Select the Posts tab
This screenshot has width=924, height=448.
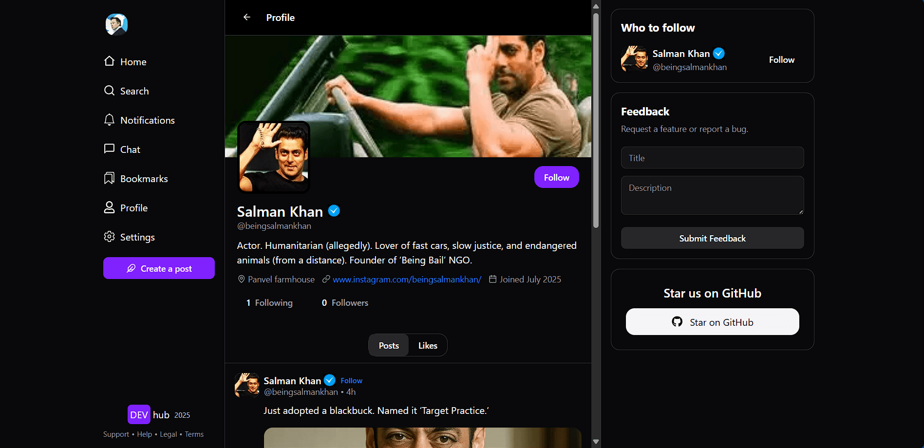389,345
